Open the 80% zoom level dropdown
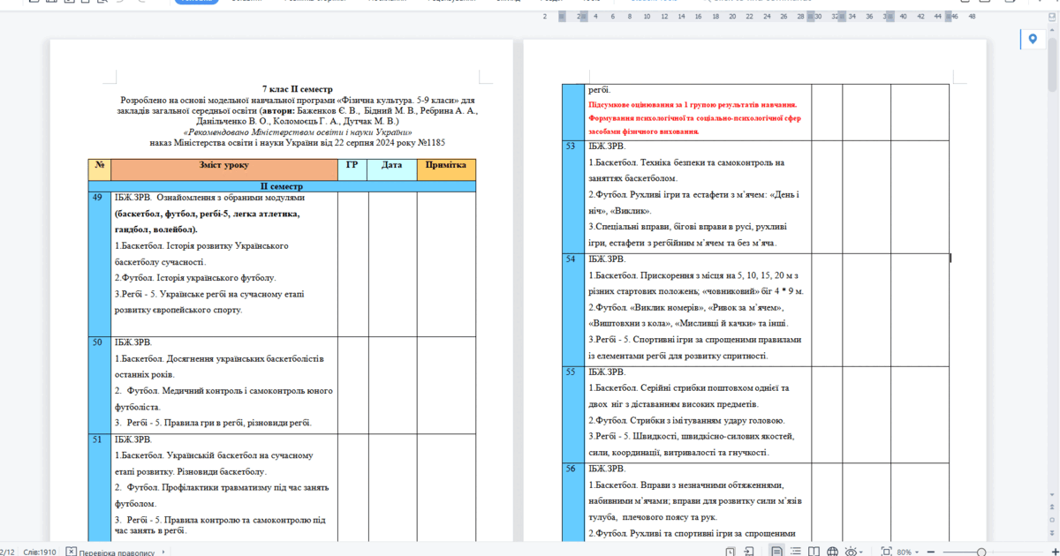 coord(907,552)
